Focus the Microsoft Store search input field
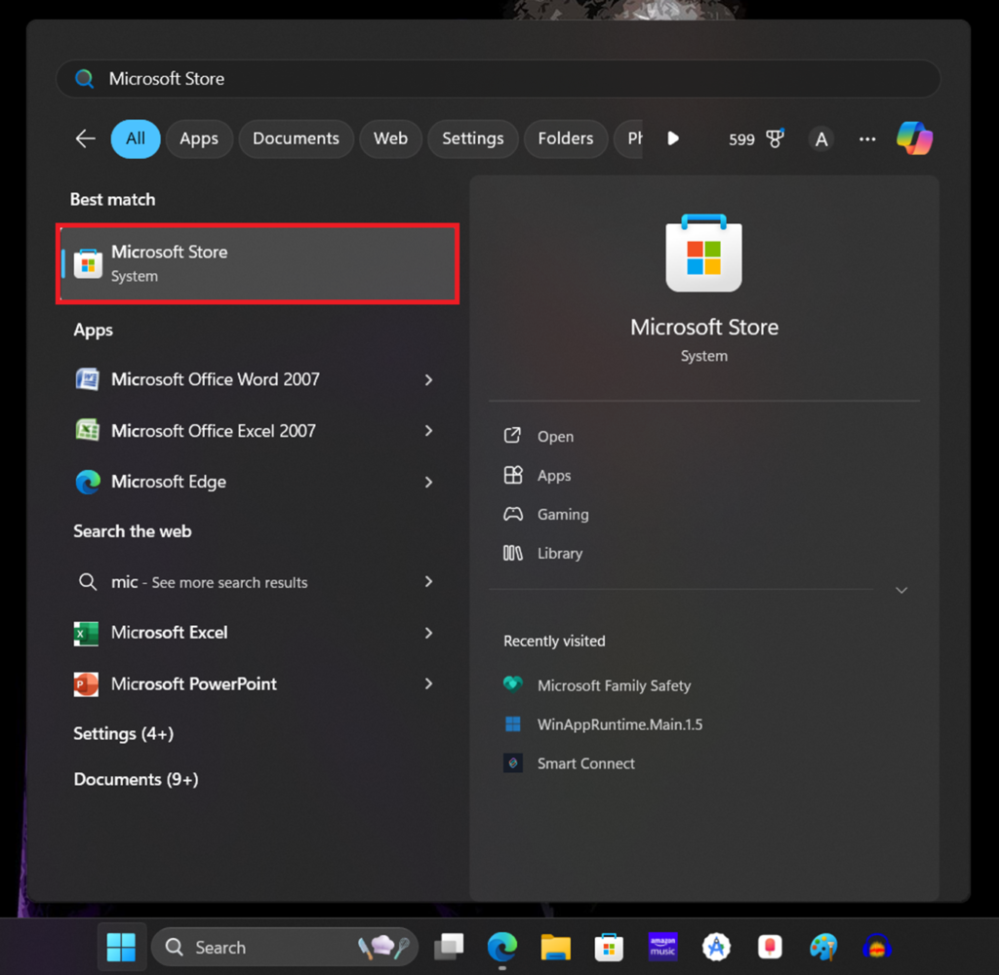The width and height of the screenshot is (999, 975). 499,78
